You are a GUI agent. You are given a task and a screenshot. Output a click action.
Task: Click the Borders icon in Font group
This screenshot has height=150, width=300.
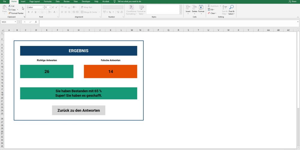coord(42,12)
